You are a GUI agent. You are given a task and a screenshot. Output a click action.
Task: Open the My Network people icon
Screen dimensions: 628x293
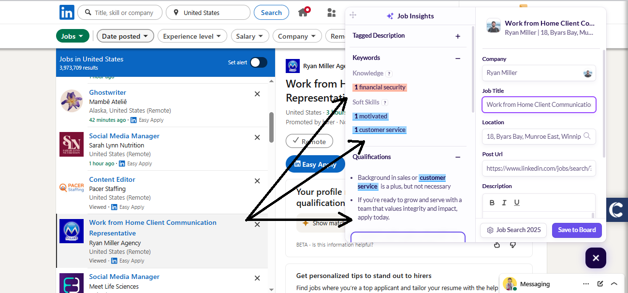click(x=331, y=13)
